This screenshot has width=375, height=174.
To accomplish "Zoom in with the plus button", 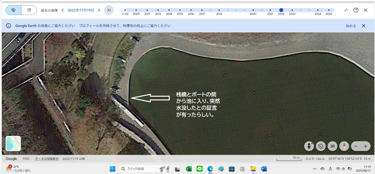I will point(365,146).
